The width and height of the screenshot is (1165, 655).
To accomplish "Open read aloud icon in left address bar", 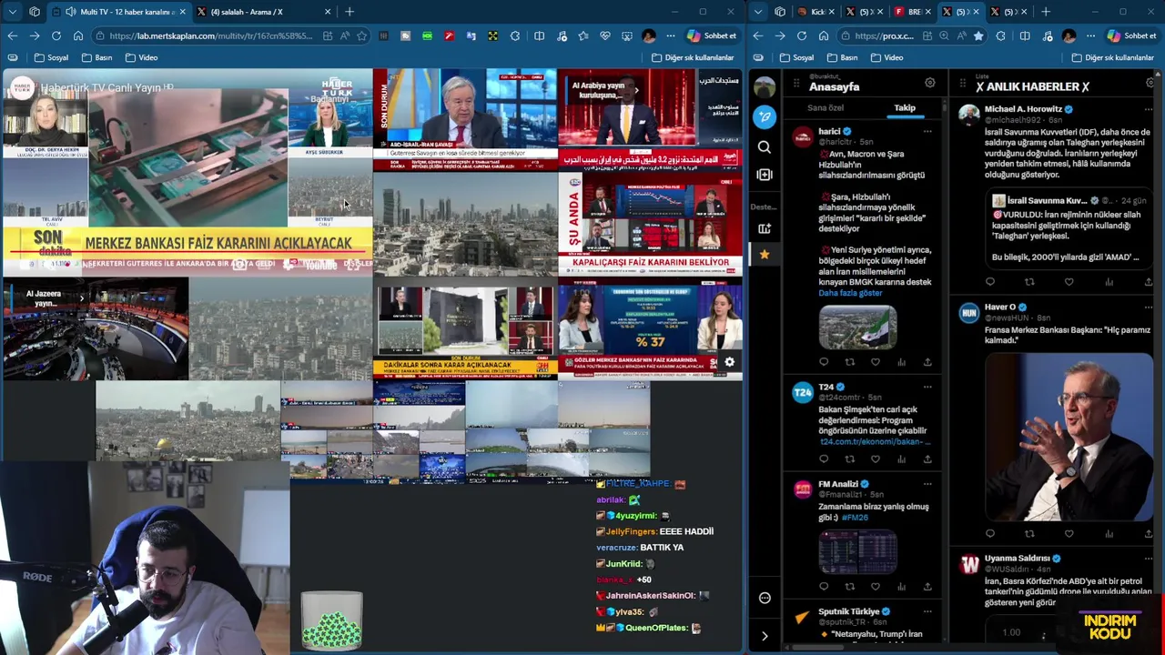I will (345, 35).
